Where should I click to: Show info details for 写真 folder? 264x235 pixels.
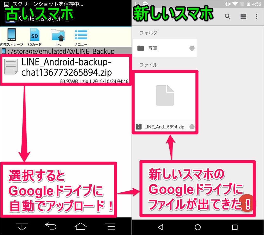tap(192, 48)
